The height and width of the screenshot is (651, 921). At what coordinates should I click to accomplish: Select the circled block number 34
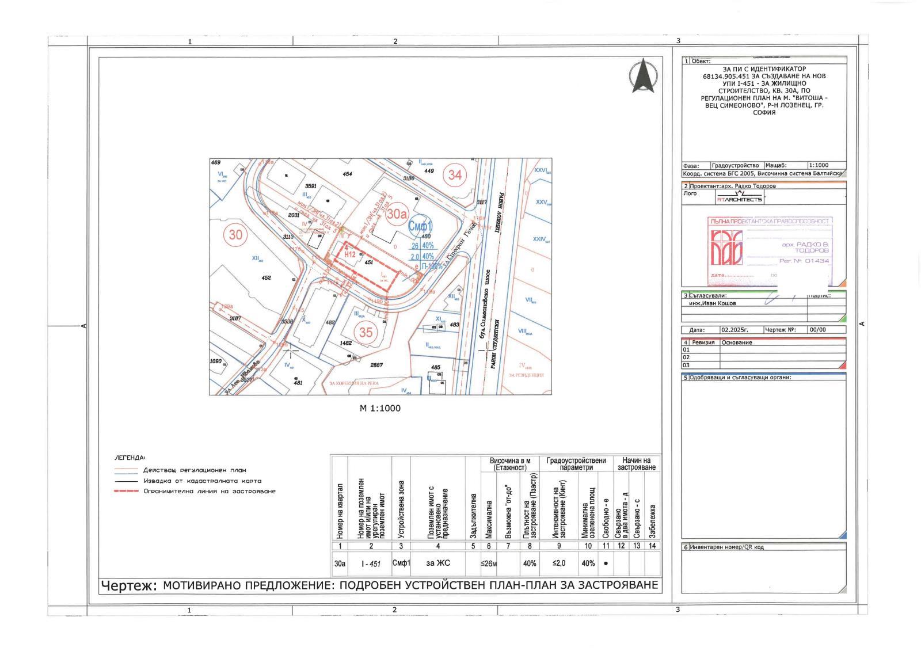[455, 174]
